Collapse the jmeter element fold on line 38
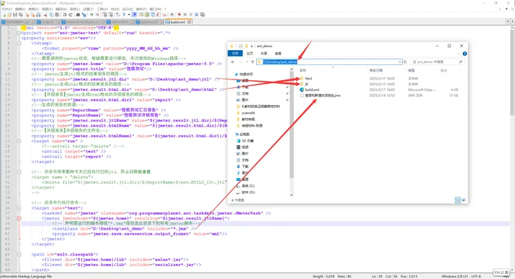 (19, 218)
